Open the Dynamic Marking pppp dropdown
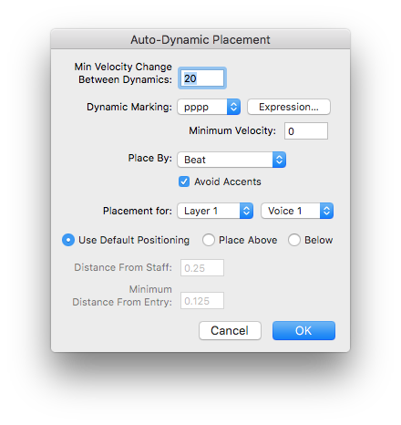This screenshot has height=425, width=401. 209,107
